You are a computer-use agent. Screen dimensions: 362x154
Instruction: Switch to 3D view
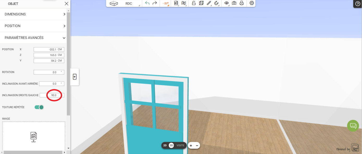(171, 145)
